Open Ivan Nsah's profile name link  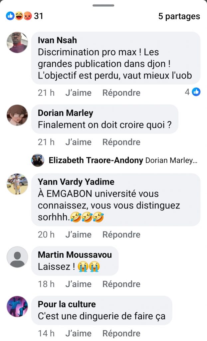(x=57, y=40)
